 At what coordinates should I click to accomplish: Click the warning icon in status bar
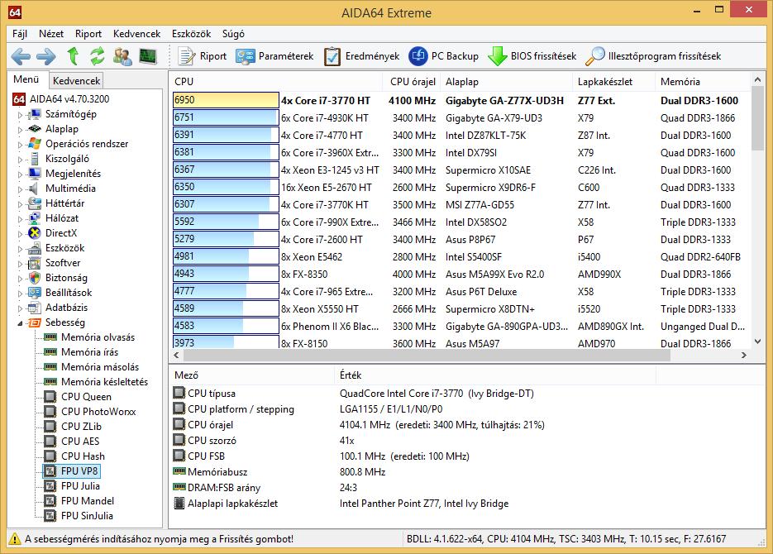tap(15, 539)
